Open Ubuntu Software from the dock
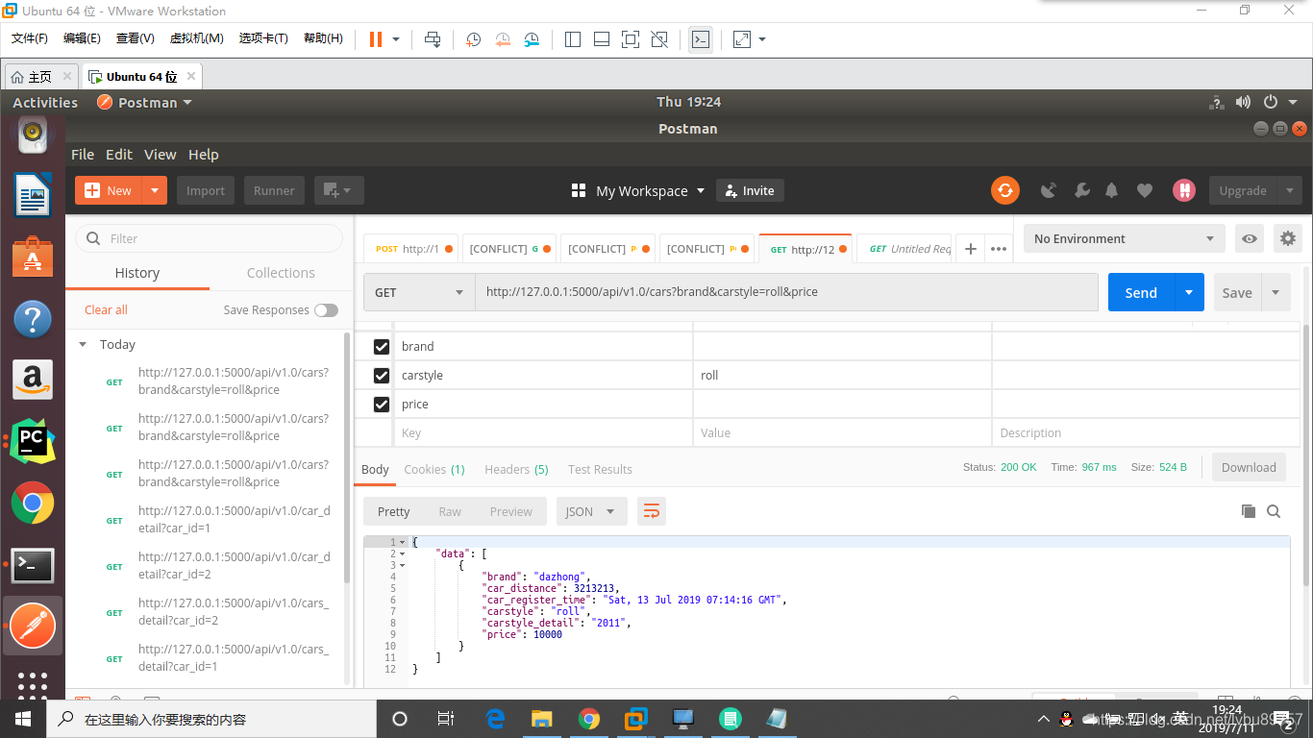The image size is (1313, 738). pyautogui.click(x=33, y=257)
